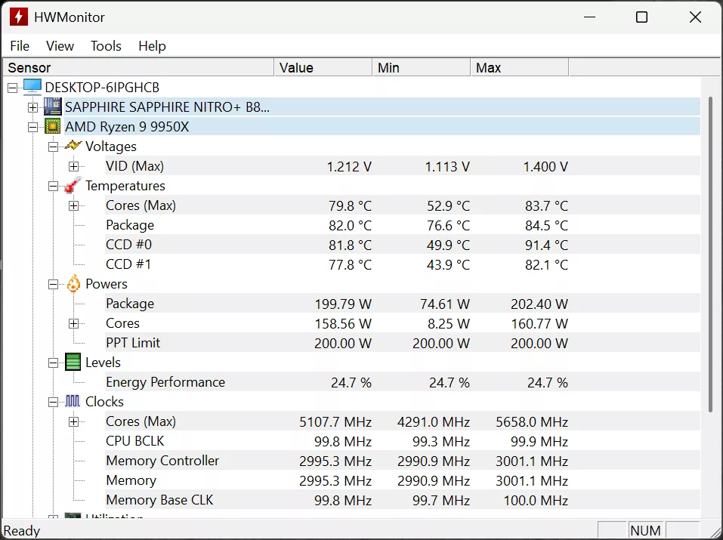Select the power Package row label
Image resolution: width=723 pixels, height=540 pixels.
(130, 304)
